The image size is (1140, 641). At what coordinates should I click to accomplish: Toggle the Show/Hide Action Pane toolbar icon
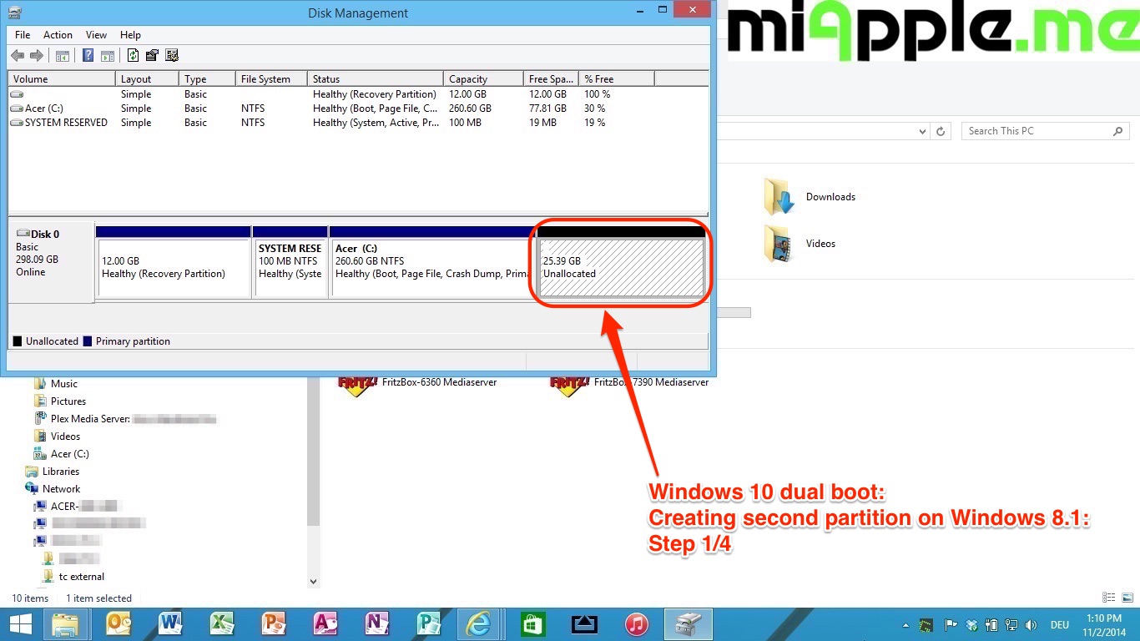coord(108,55)
